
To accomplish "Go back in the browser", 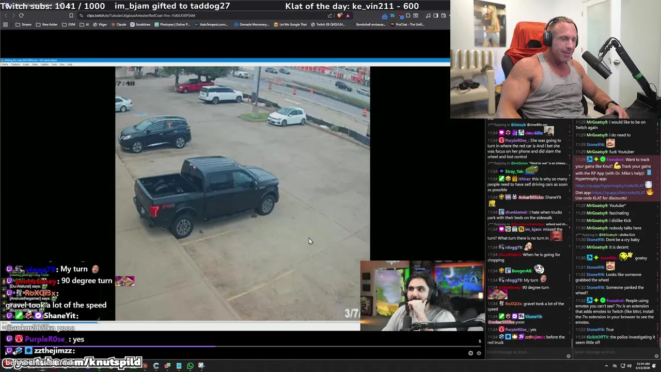I will [6, 16].
